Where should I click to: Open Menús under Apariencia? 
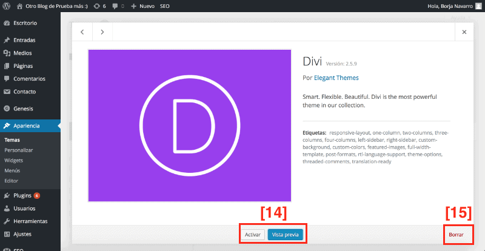coord(12,170)
